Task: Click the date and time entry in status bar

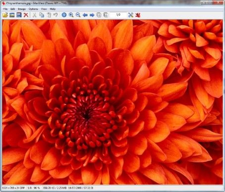Action: tap(80, 188)
